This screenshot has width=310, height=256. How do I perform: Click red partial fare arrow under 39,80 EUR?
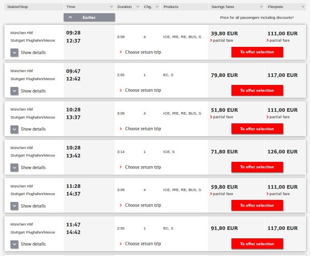[x=211, y=40]
